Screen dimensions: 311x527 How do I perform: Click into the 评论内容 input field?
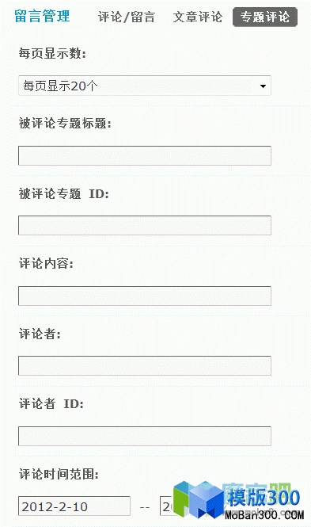pyautogui.click(x=145, y=296)
